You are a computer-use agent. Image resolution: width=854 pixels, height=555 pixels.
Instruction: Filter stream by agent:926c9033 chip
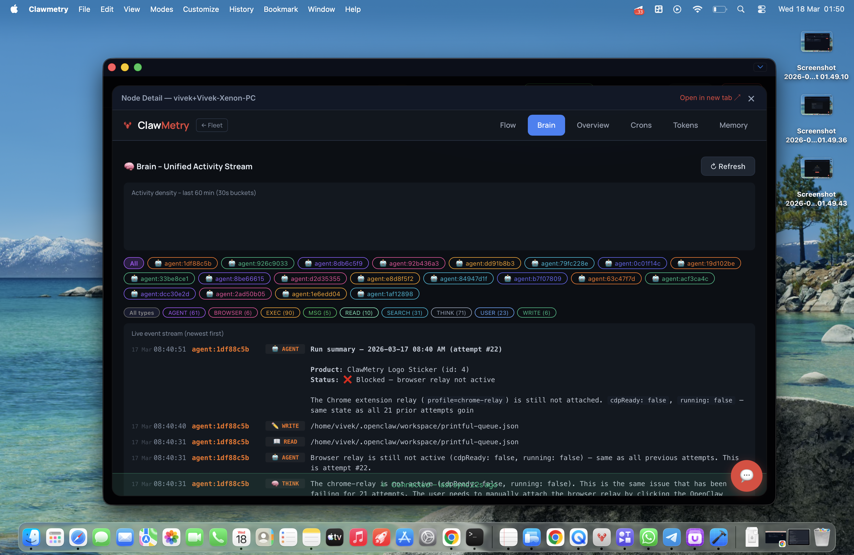pos(257,263)
